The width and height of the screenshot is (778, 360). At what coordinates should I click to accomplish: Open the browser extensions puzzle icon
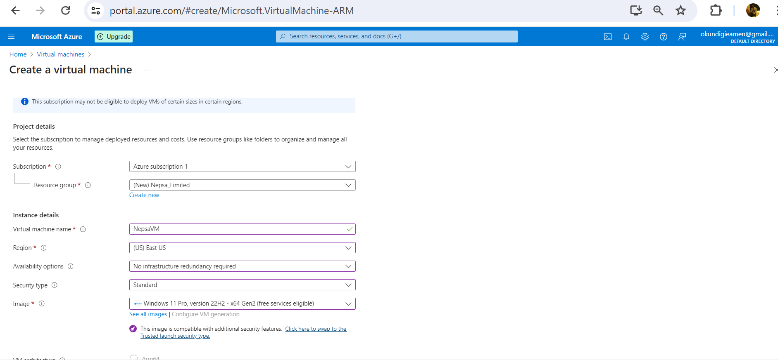(716, 11)
